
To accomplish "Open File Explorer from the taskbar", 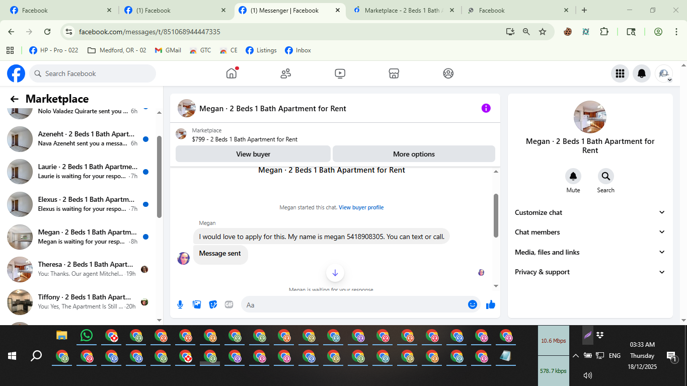I will pyautogui.click(x=62, y=335).
